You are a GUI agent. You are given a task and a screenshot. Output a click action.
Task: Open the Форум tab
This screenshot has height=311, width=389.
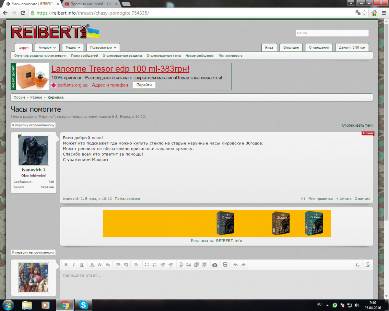pyautogui.click(x=24, y=48)
